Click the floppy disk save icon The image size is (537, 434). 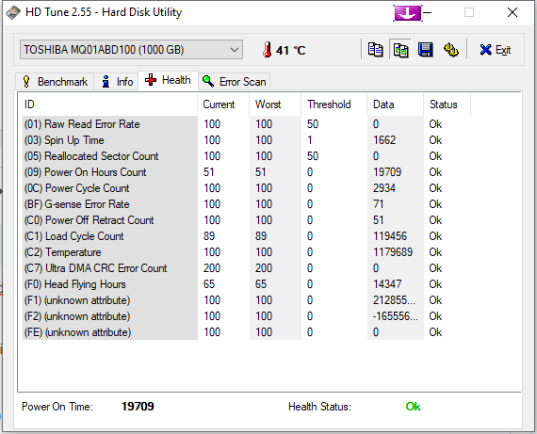(426, 50)
